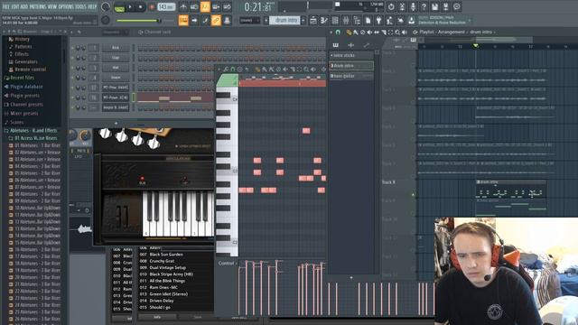Open the OPTIONS menu
The width and height of the screenshot is (578, 325).
coord(66,6)
